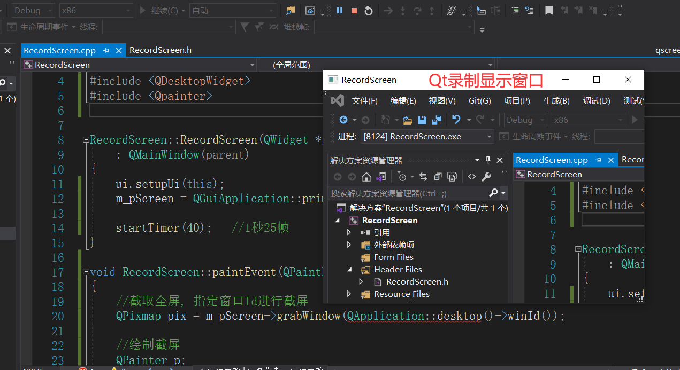
Task: Expand Resource Files folder node
Action: coord(349,294)
